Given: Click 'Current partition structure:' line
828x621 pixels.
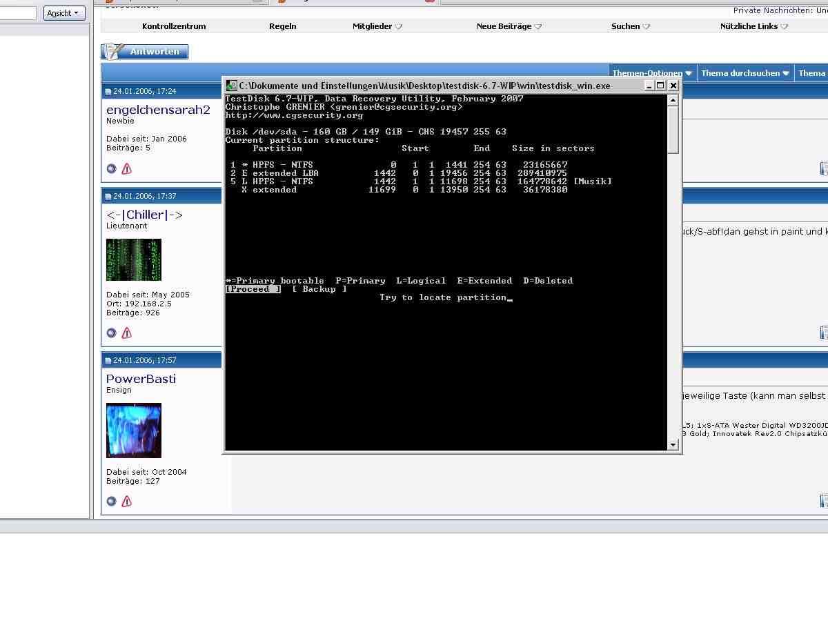Looking at the screenshot, I should tap(302, 140).
